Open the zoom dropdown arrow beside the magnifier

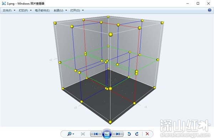(73, 134)
